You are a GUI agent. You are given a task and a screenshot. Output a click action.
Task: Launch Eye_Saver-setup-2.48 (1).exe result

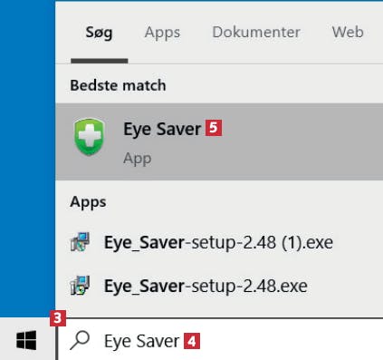[x=219, y=242]
